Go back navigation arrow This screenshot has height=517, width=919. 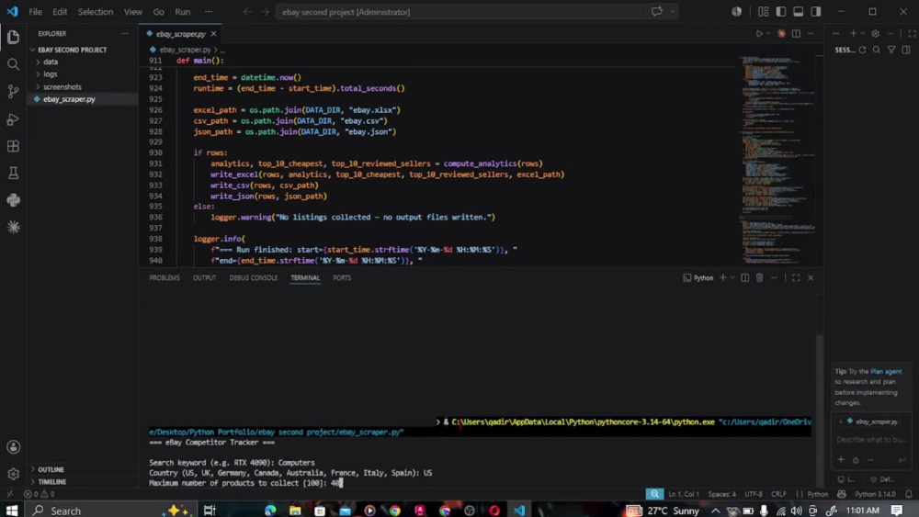point(247,12)
